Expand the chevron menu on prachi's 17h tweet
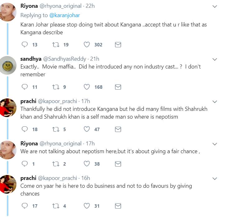Image resolution: width=232 pixels, height=217 pixels. (x=215, y=101)
